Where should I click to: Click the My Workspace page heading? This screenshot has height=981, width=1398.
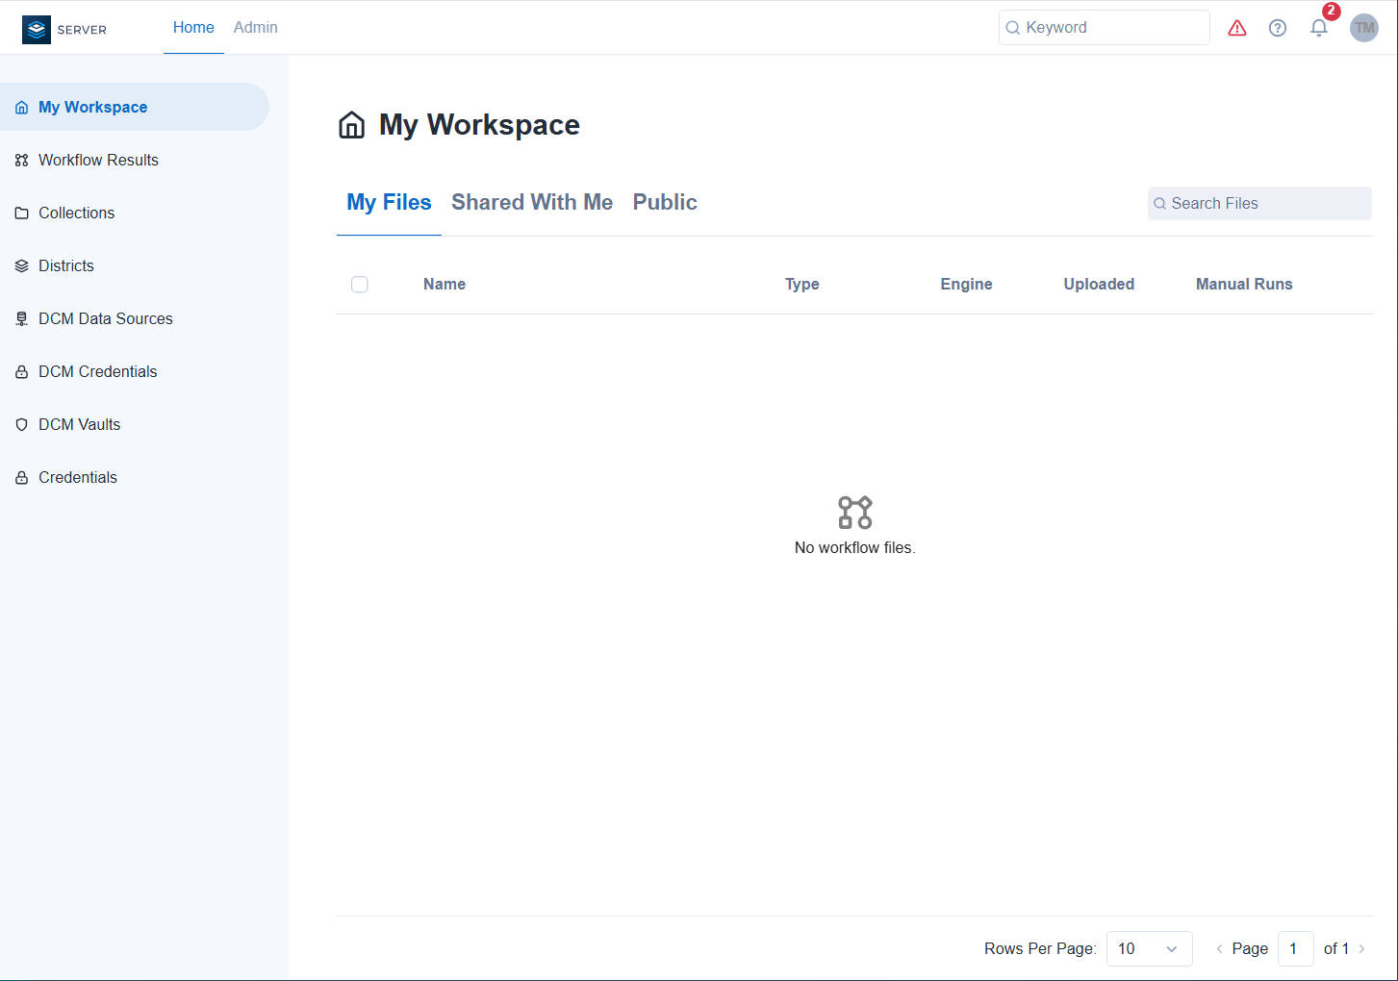pos(479,125)
